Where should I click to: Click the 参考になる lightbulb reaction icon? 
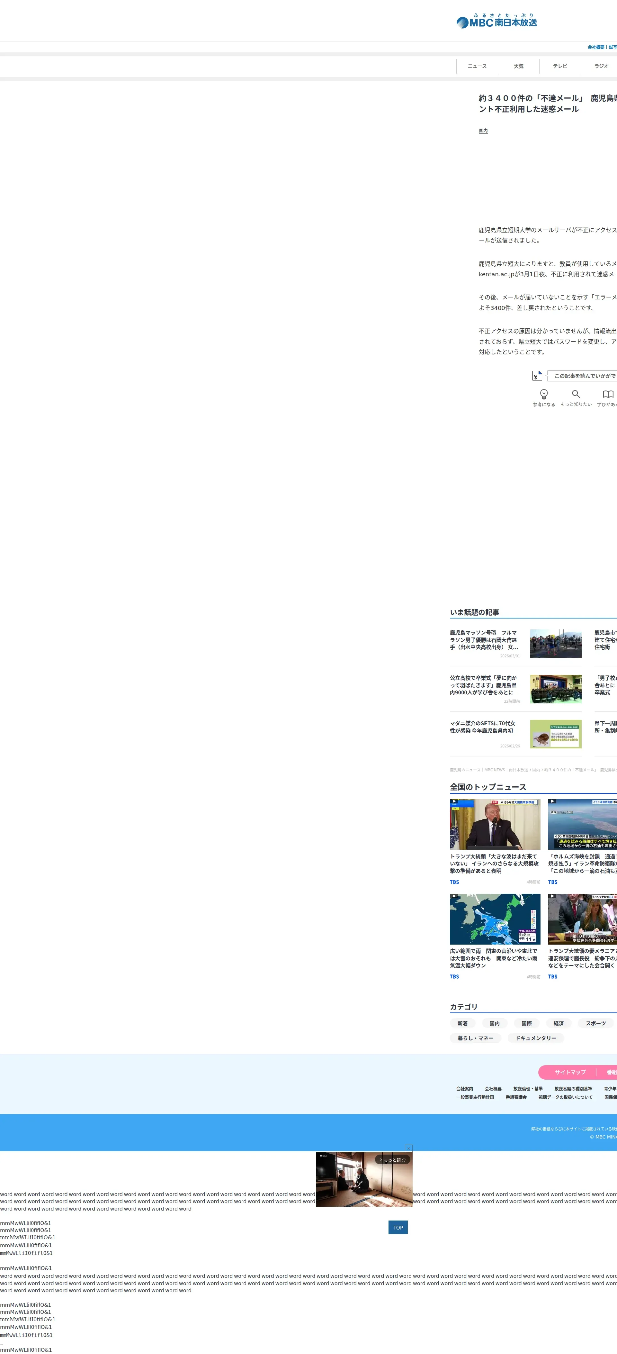[543, 394]
